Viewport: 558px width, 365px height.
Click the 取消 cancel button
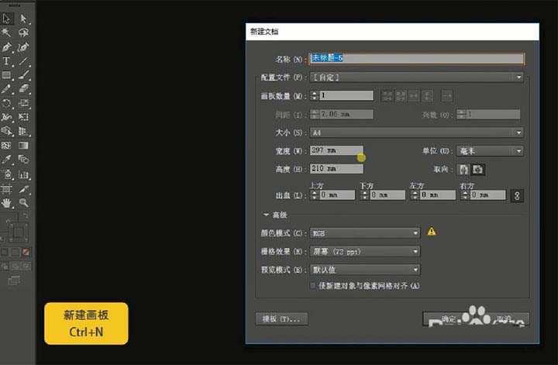pos(503,319)
